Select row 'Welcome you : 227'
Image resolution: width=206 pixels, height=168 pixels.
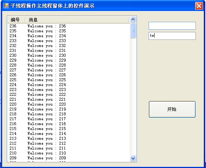point(69,70)
